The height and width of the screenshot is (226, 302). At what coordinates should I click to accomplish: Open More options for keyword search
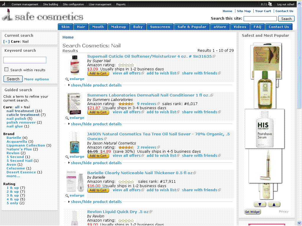click(x=36, y=79)
